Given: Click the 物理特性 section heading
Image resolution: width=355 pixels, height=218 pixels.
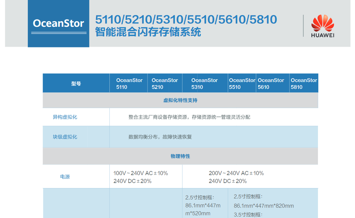Looking at the screenshot, I should 180,156.
